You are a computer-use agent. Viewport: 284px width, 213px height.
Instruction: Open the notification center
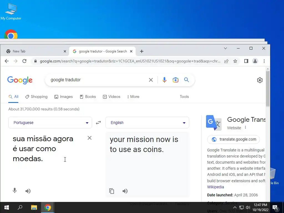point(275,207)
